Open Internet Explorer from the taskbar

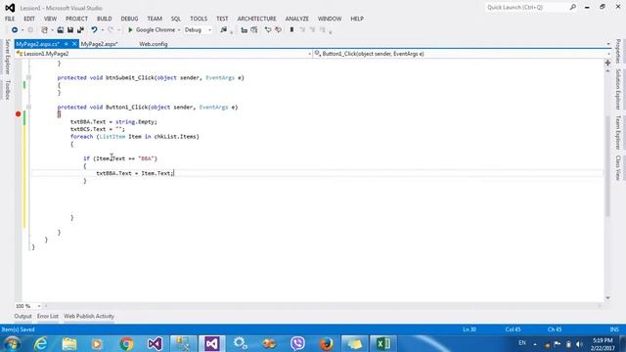40,343
